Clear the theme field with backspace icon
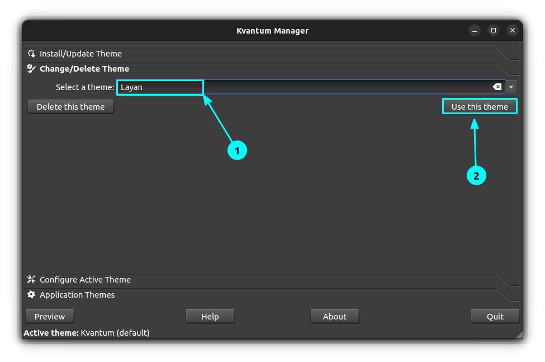545x362 pixels. coord(497,87)
